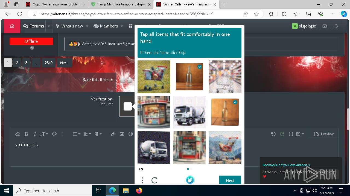Viewport: 350px width, 196px height.
Task: Deselect the lower glass bottle image
Action: click(225, 112)
